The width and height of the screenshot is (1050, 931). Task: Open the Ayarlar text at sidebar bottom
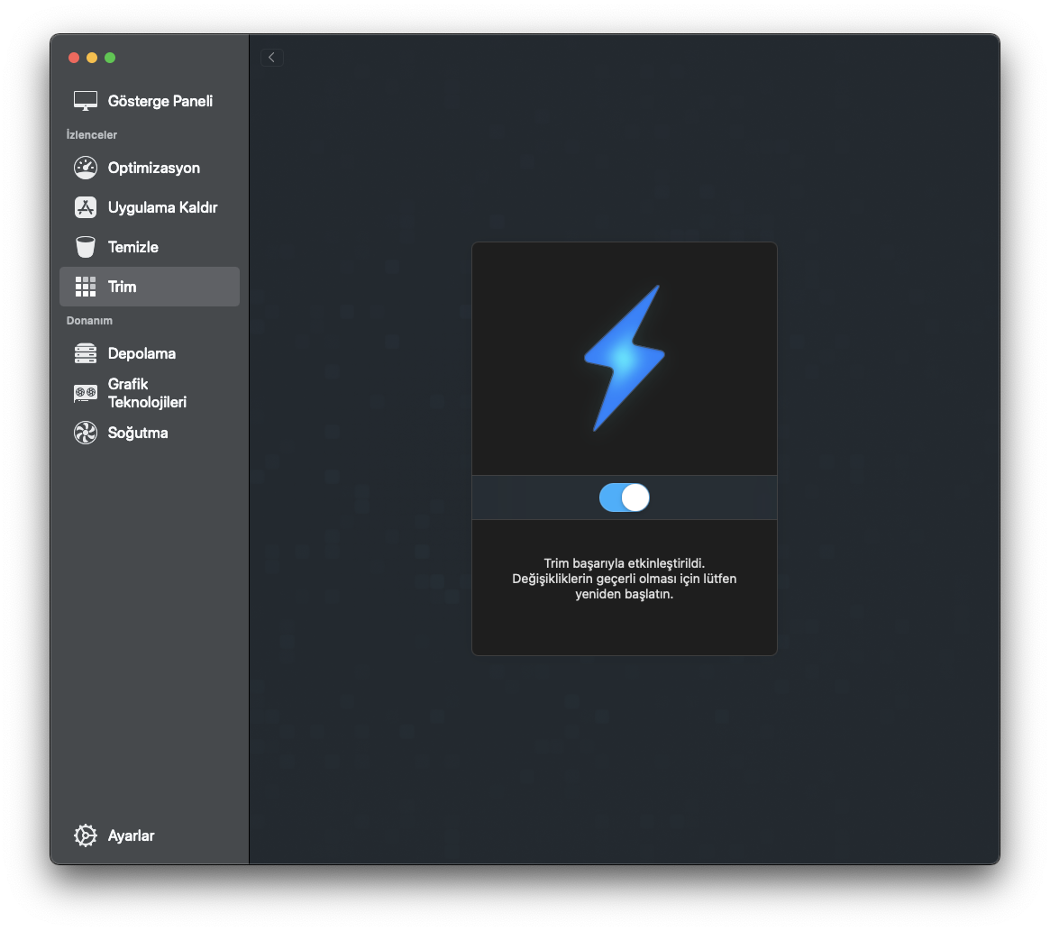[132, 835]
